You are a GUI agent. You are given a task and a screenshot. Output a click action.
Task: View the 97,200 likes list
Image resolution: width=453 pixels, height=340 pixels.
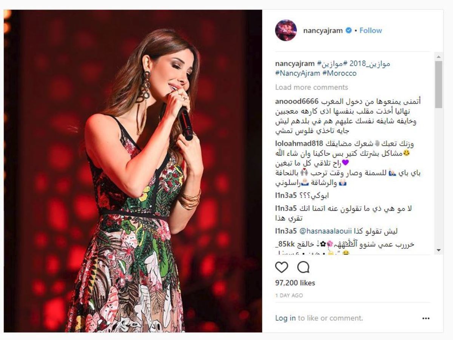pos(295,283)
